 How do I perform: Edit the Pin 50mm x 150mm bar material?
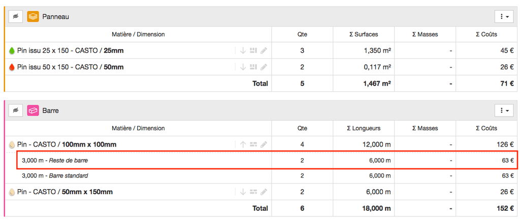264,192
